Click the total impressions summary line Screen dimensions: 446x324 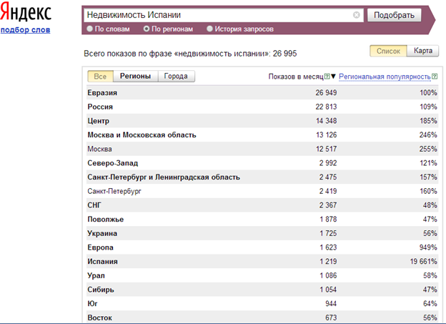tap(190, 54)
